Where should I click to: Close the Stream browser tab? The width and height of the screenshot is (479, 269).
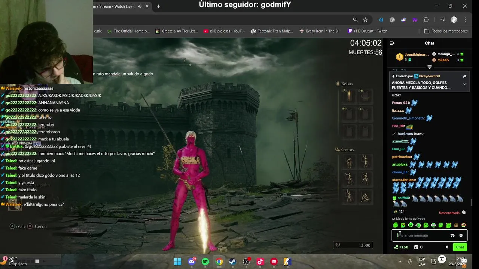[x=147, y=6]
